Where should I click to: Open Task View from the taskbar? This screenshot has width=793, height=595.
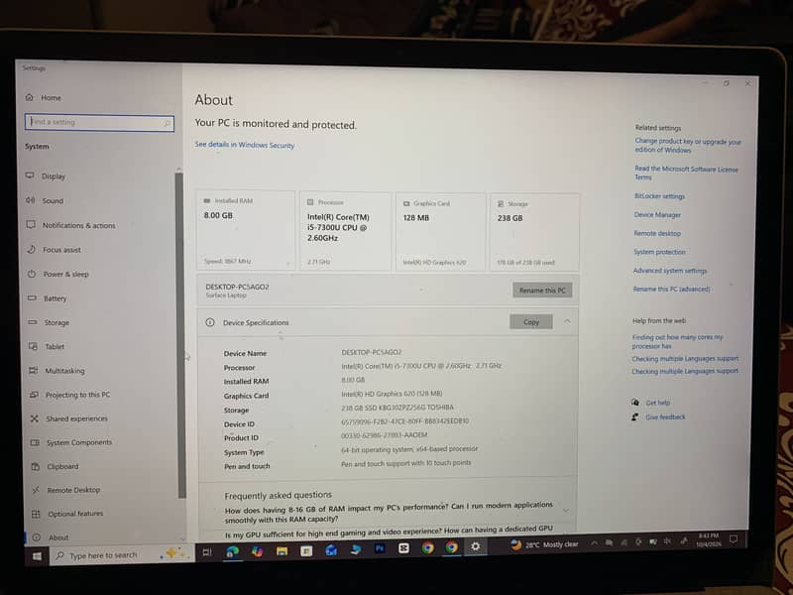[207, 552]
